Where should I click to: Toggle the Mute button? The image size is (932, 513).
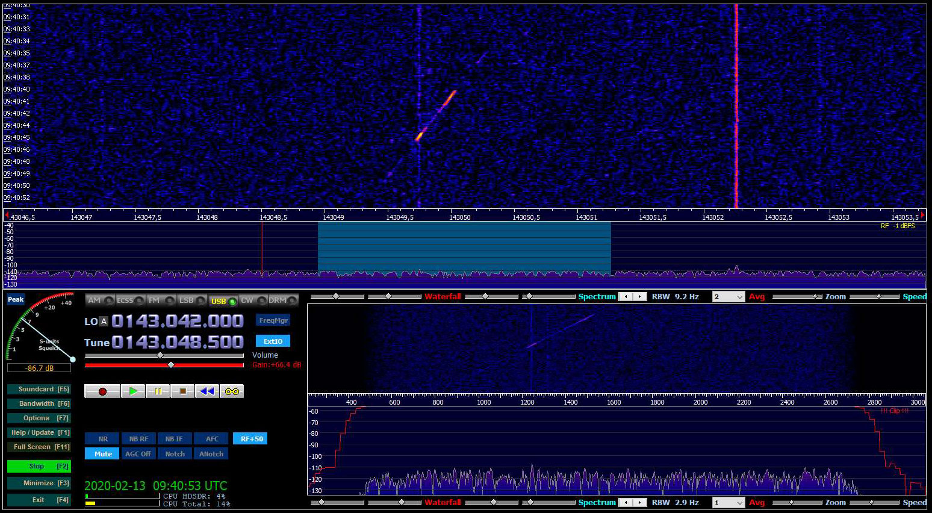[102, 454]
